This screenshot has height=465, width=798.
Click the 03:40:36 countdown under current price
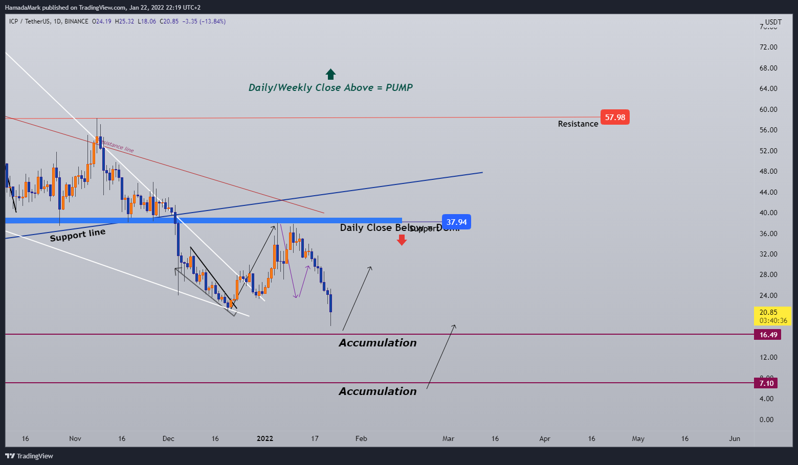pyautogui.click(x=773, y=321)
